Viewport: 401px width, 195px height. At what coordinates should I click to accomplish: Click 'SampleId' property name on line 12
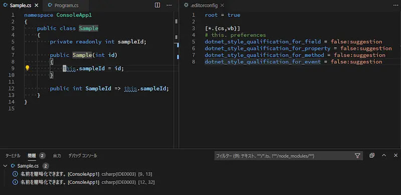pos(98,89)
